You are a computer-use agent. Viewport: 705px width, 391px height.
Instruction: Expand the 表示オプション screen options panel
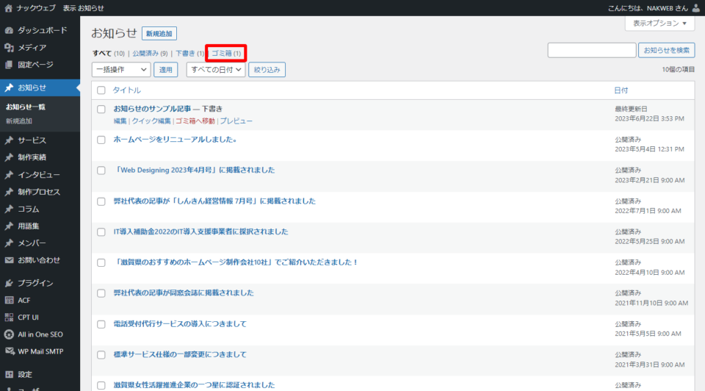click(x=659, y=23)
